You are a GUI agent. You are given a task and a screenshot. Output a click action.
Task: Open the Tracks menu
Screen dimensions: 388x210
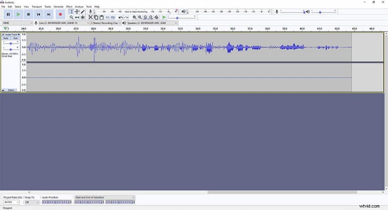(x=48, y=7)
